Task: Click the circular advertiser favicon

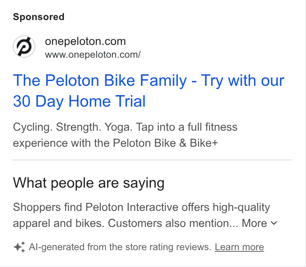Action: pos(24,47)
